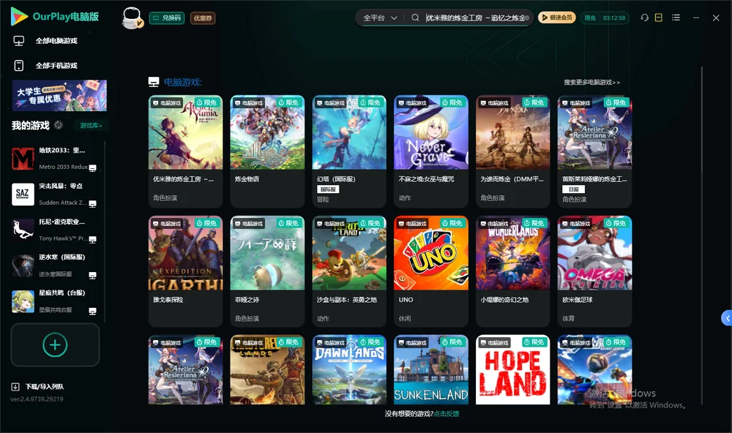Open 沙盒与副本：英勇之地 card

click(349, 271)
